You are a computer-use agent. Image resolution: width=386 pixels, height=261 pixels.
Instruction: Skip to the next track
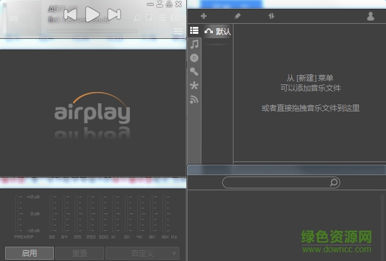click(x=114, y=14)
